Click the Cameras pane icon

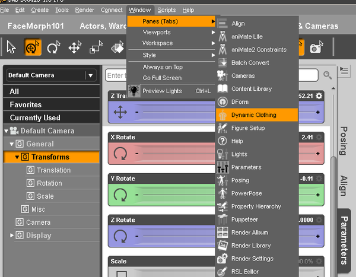(x=223, y=75)
